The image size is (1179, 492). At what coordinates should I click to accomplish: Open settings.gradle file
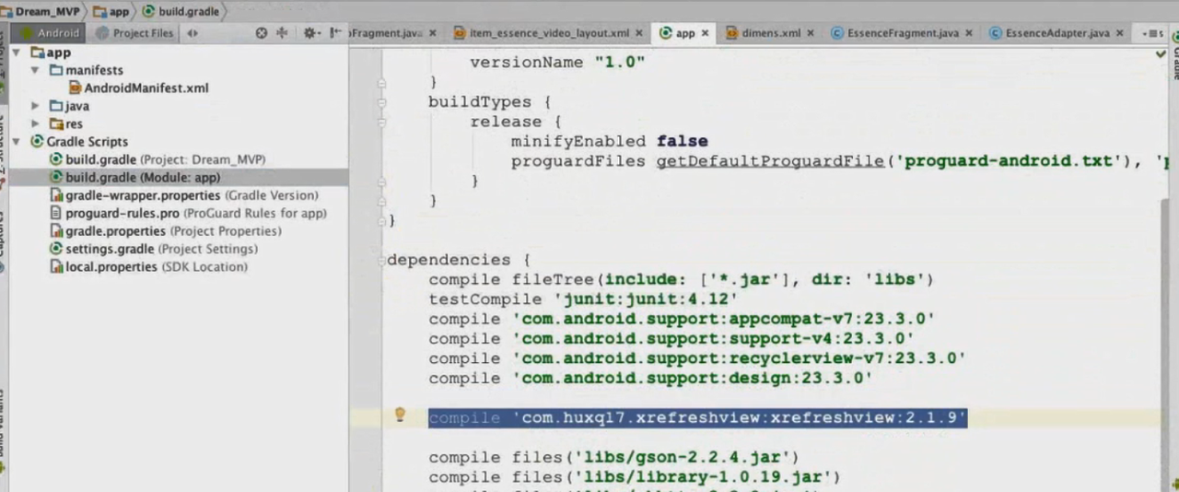[x=154, y=249]
